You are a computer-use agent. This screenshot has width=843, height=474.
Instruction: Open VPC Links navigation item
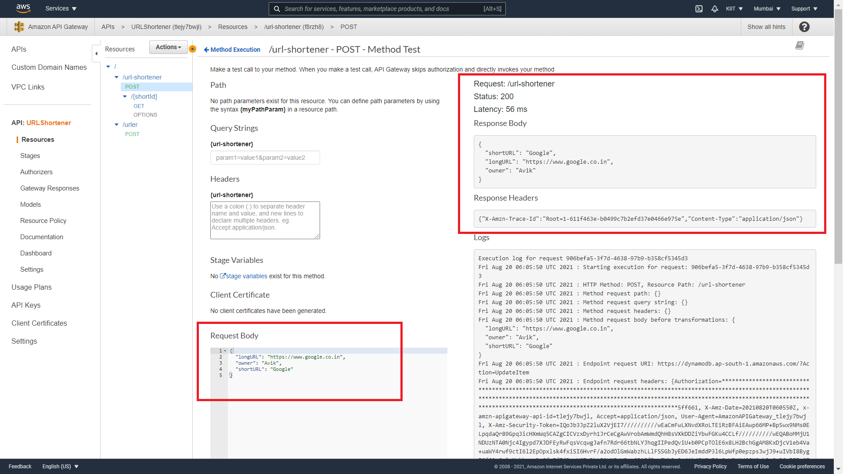(28, 87)
